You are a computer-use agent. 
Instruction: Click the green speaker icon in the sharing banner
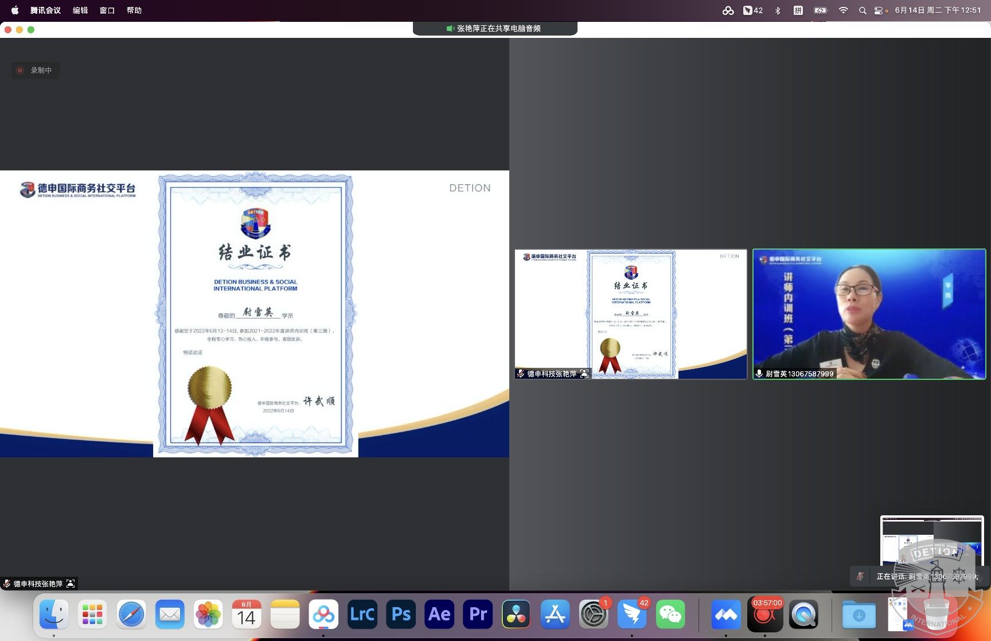[450, 28]
